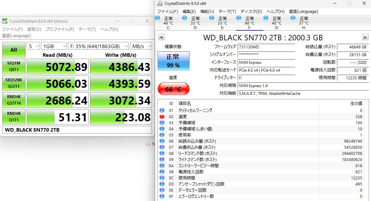Click the CrystalDiskMark app icon in title bar
Screen dimensions: 371x201
(x=5, y=21)
